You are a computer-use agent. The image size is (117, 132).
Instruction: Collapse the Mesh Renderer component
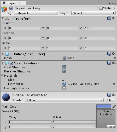point(2,63)
